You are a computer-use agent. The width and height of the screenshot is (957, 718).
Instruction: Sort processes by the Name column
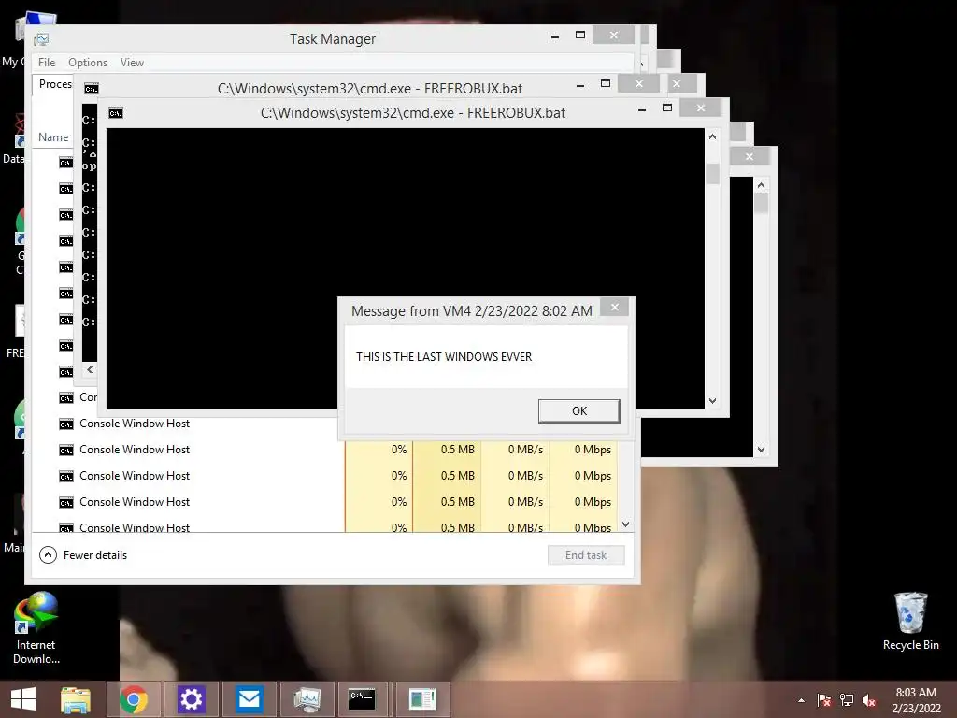53,137
